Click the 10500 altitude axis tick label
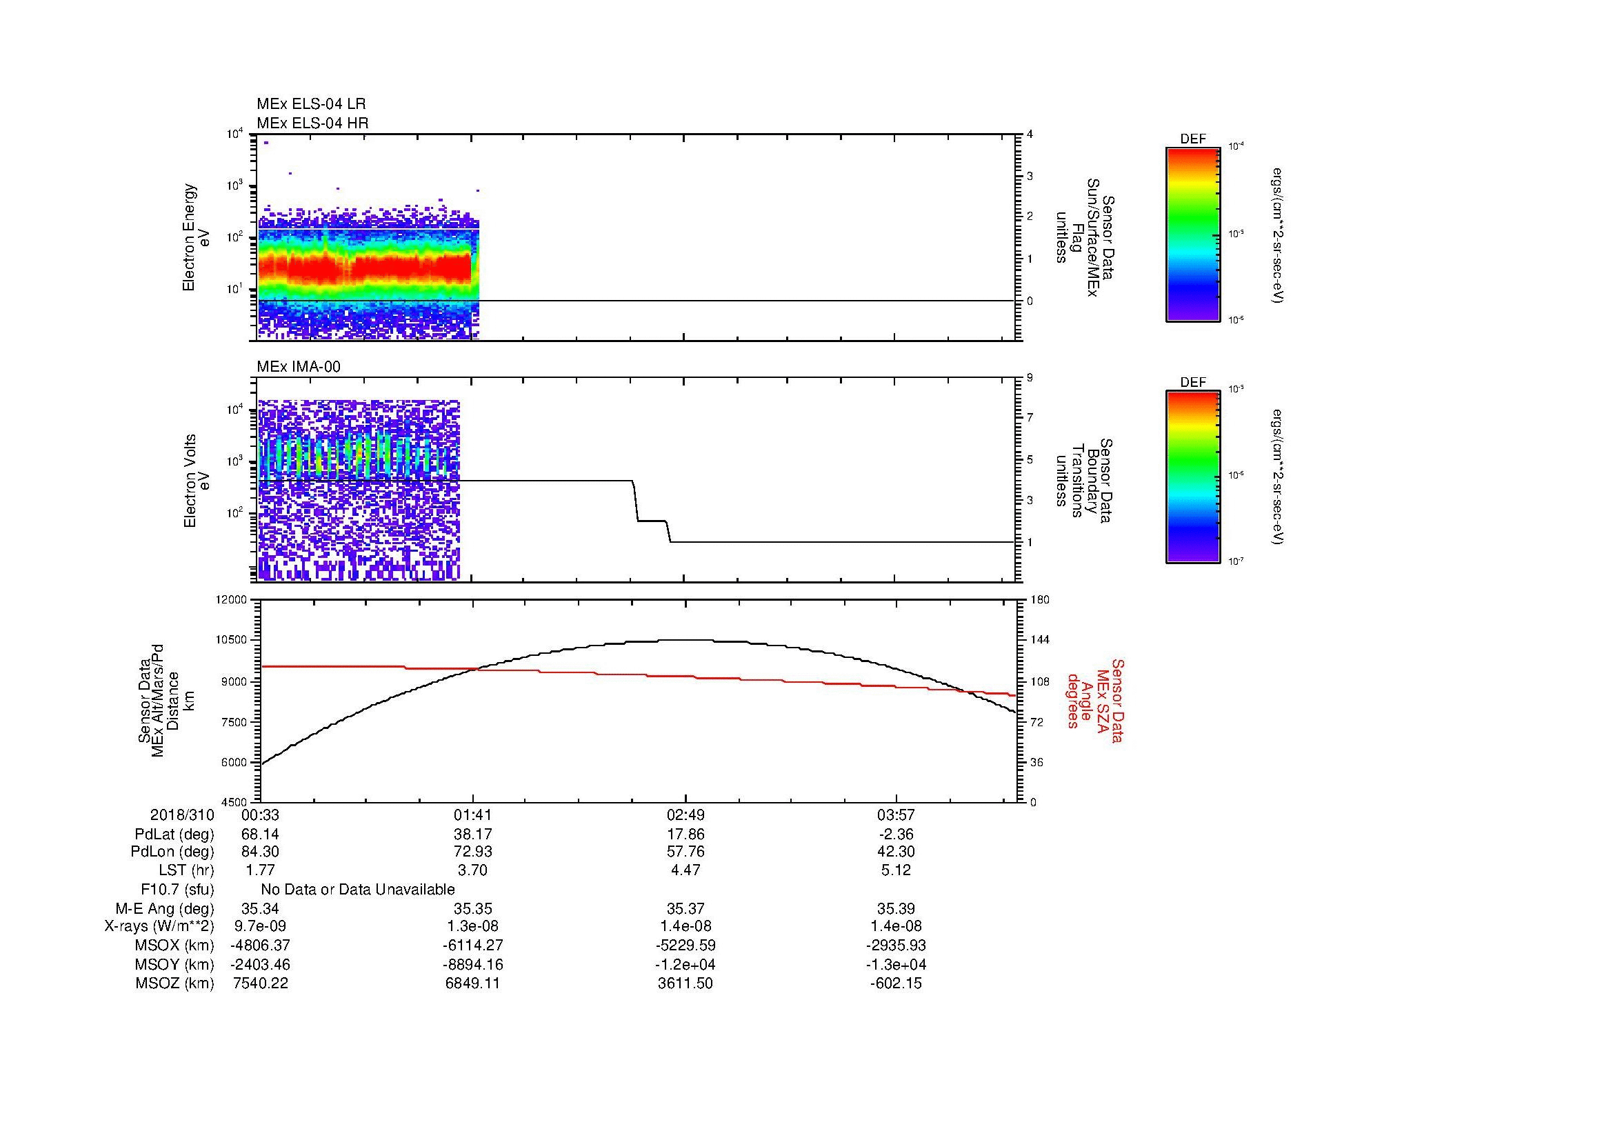The height and width of the screenshot is (1140, 1613). point(232,640)
